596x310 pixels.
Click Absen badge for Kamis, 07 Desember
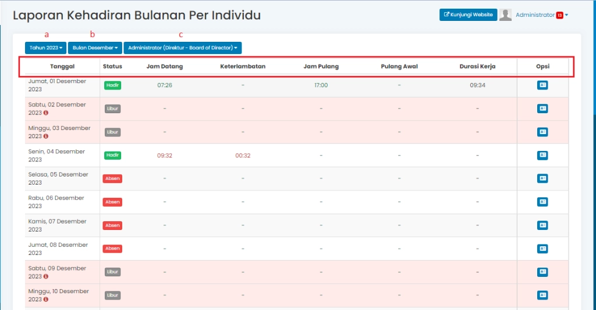(112, 225)
